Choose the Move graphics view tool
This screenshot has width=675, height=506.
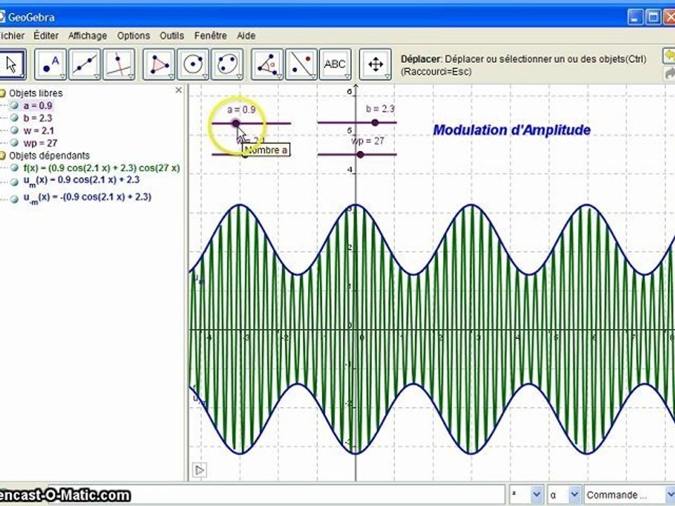click(x=375, y=65)
